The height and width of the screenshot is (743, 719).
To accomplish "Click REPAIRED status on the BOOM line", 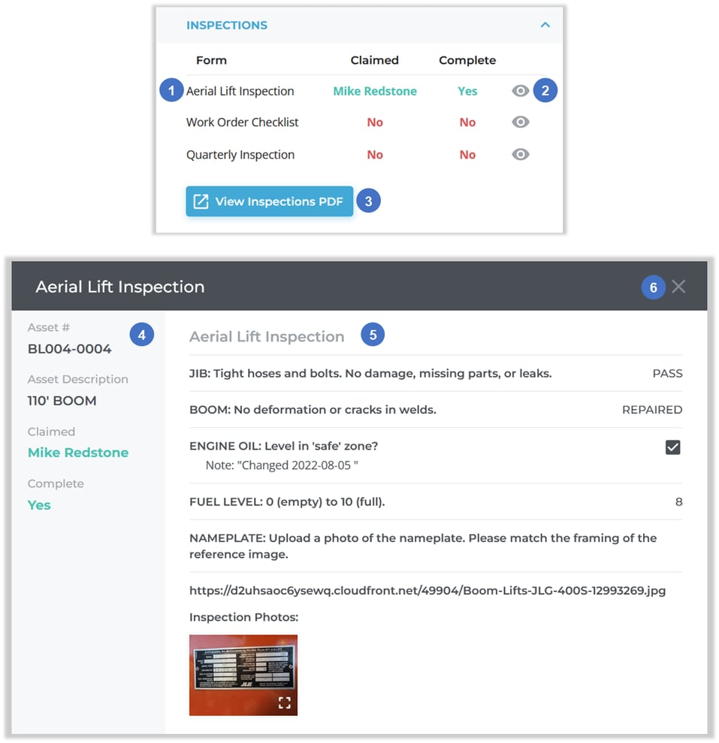I will coord(651,409).
